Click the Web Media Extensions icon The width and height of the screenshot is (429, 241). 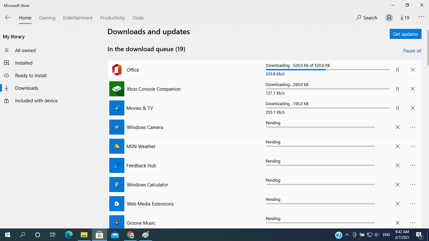point(117,204)
